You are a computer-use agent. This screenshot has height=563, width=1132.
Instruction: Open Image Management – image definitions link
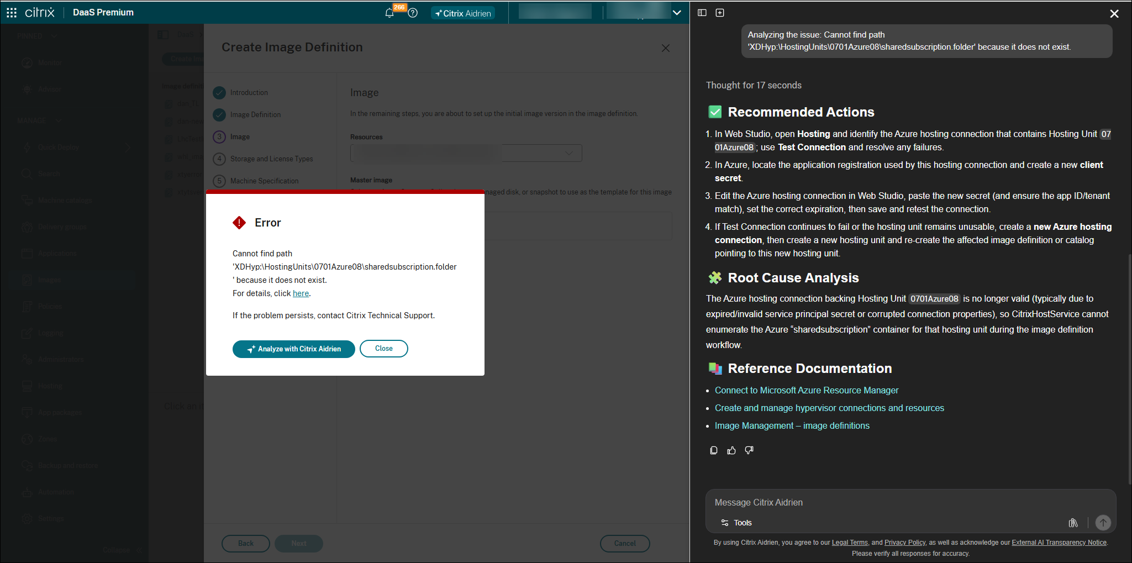click(792, 425)
